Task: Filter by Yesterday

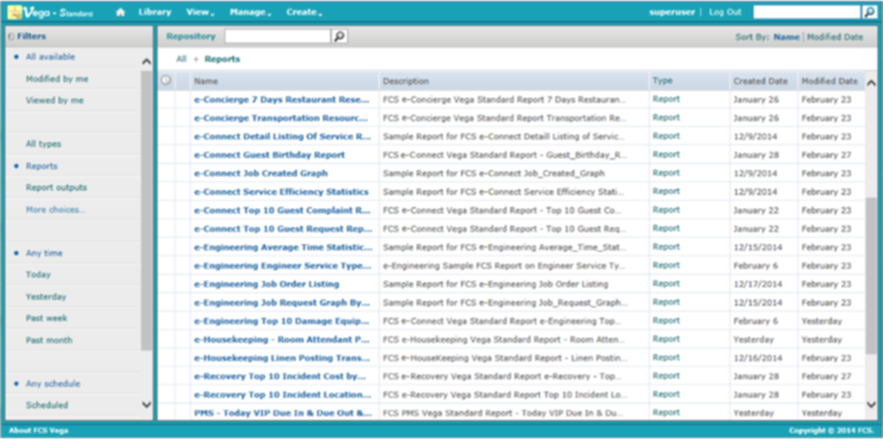Action: point(45,297)
